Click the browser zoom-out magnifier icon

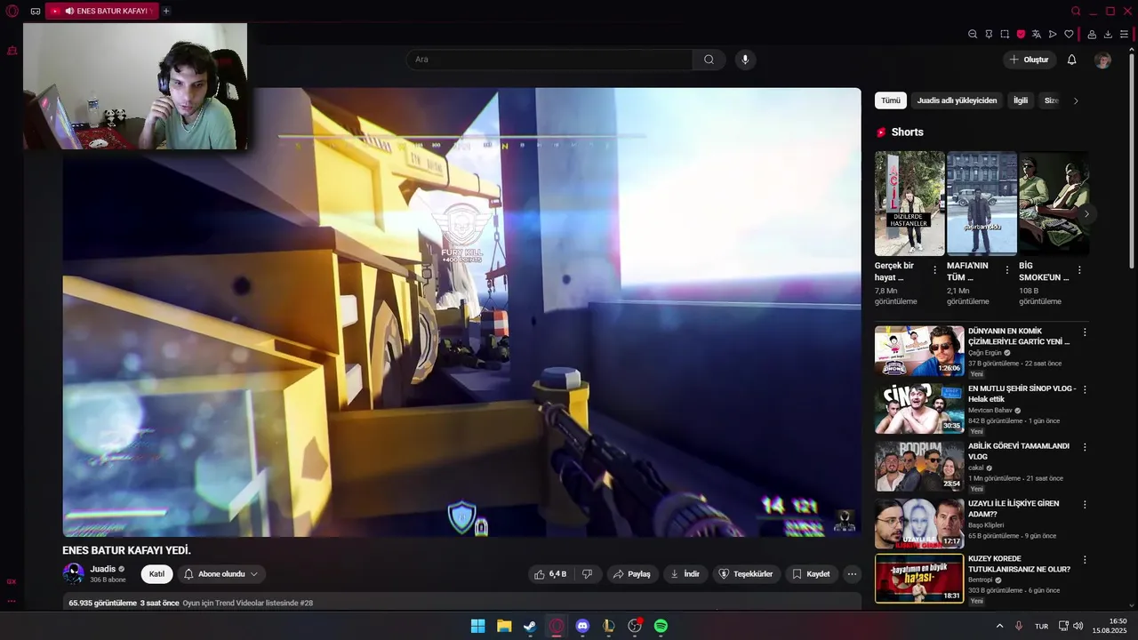(973, 34)
